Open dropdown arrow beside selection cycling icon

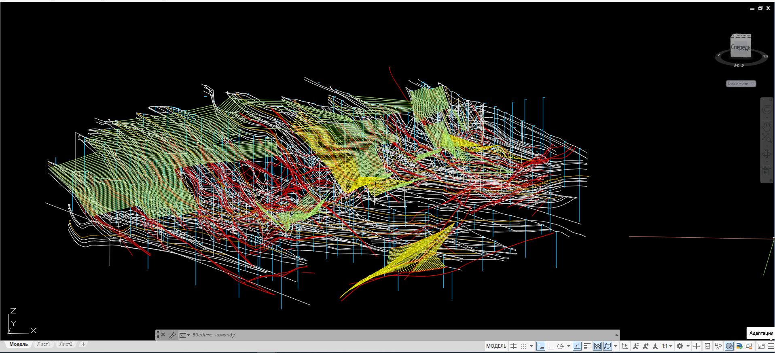pyautogui.click(x=616, y=346)
